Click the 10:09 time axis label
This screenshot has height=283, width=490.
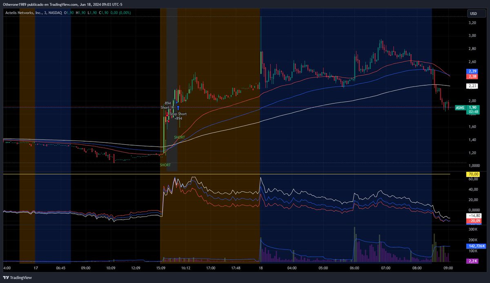coord(111,268)
